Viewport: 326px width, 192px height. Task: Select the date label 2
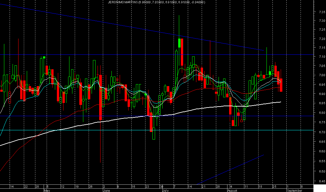click(x=104, y=187)
